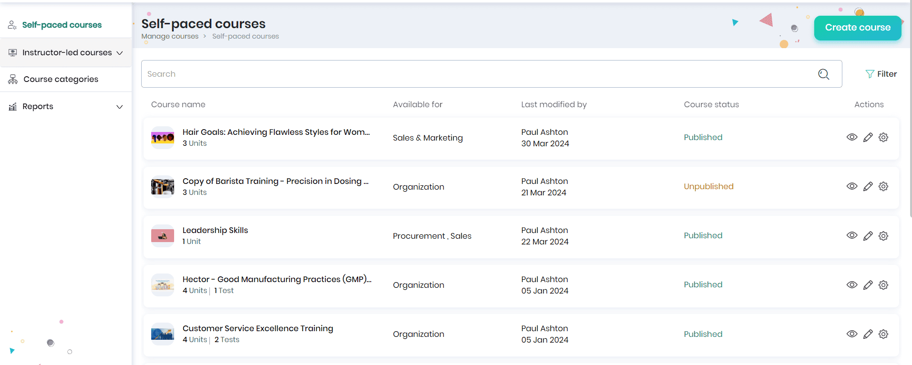The image size is (912, 365).
Task: Edit the Leadership Skills course with pencil icon
Action: [868, 236]
